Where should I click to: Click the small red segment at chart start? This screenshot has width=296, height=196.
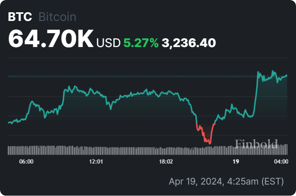(x=11, y=123)
